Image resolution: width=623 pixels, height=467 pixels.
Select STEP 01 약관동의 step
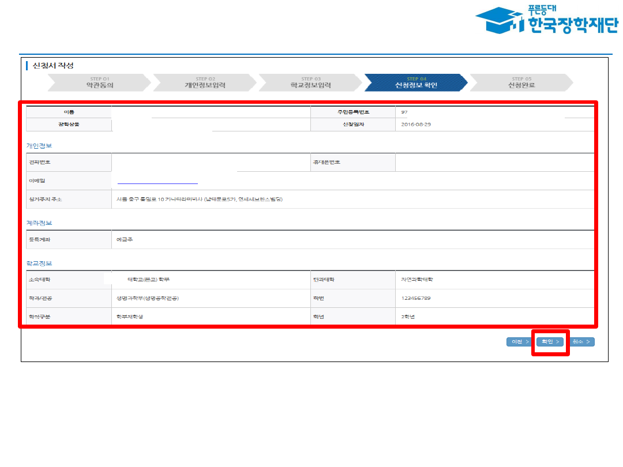click(99, 82)
